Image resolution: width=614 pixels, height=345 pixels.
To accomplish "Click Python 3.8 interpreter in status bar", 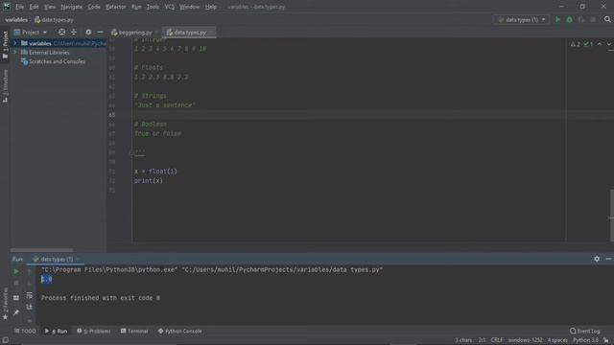I will (585, 340).
